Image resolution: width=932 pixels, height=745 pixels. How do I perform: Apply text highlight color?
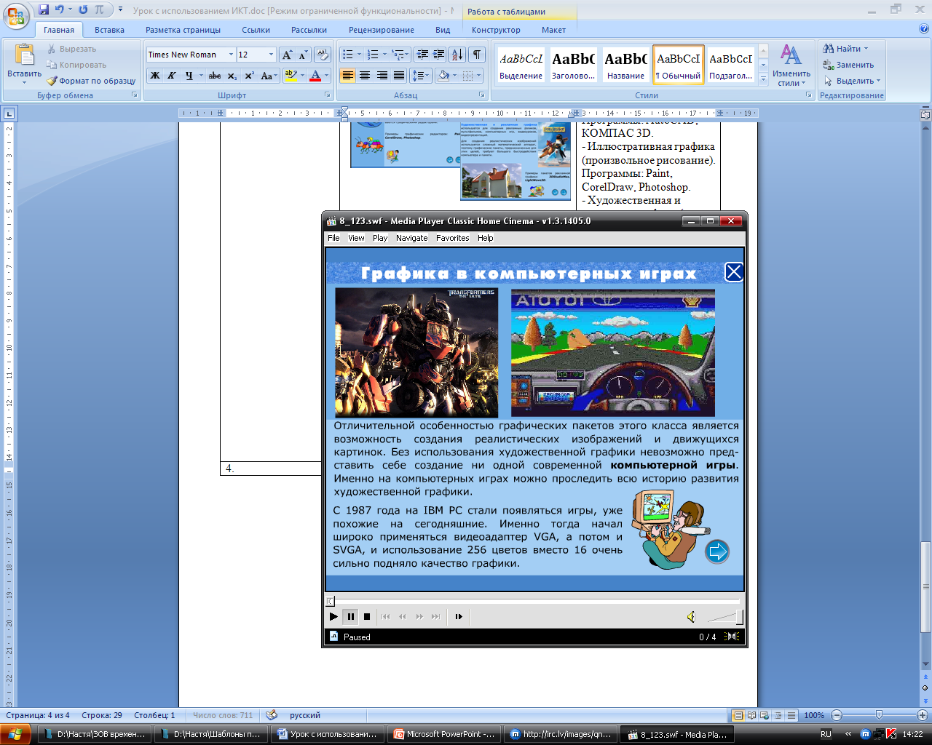click(291, 76)
